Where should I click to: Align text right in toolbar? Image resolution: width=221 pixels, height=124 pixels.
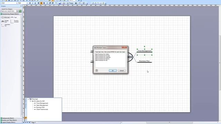point(44,3)
